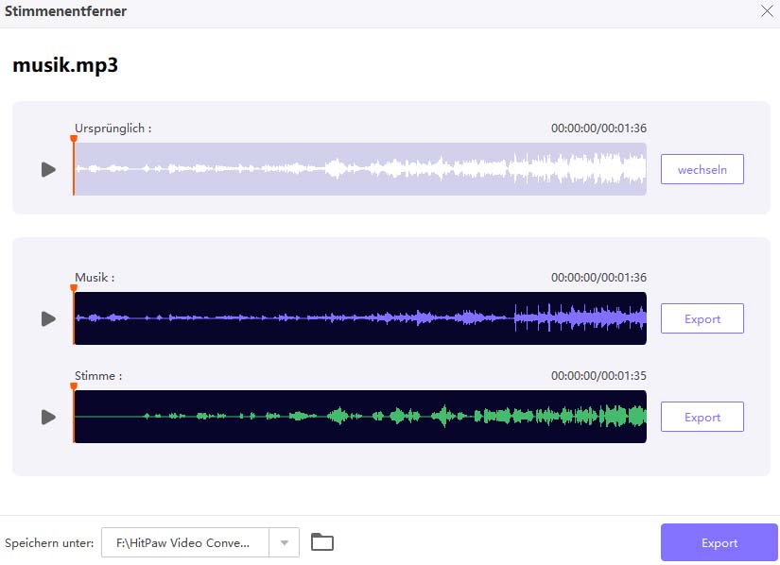Open the output folder icon
Image resolution: width=780 pixels, height=565 pixels.
coord(322,541)
